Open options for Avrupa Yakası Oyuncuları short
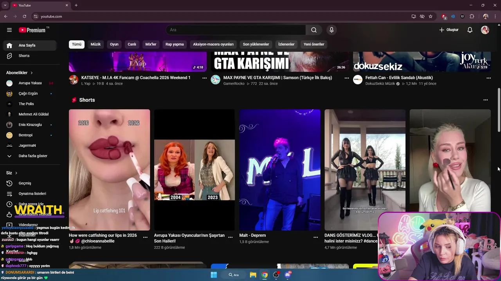The width and height of the screenshot is (501, 281). pos(231,237)
